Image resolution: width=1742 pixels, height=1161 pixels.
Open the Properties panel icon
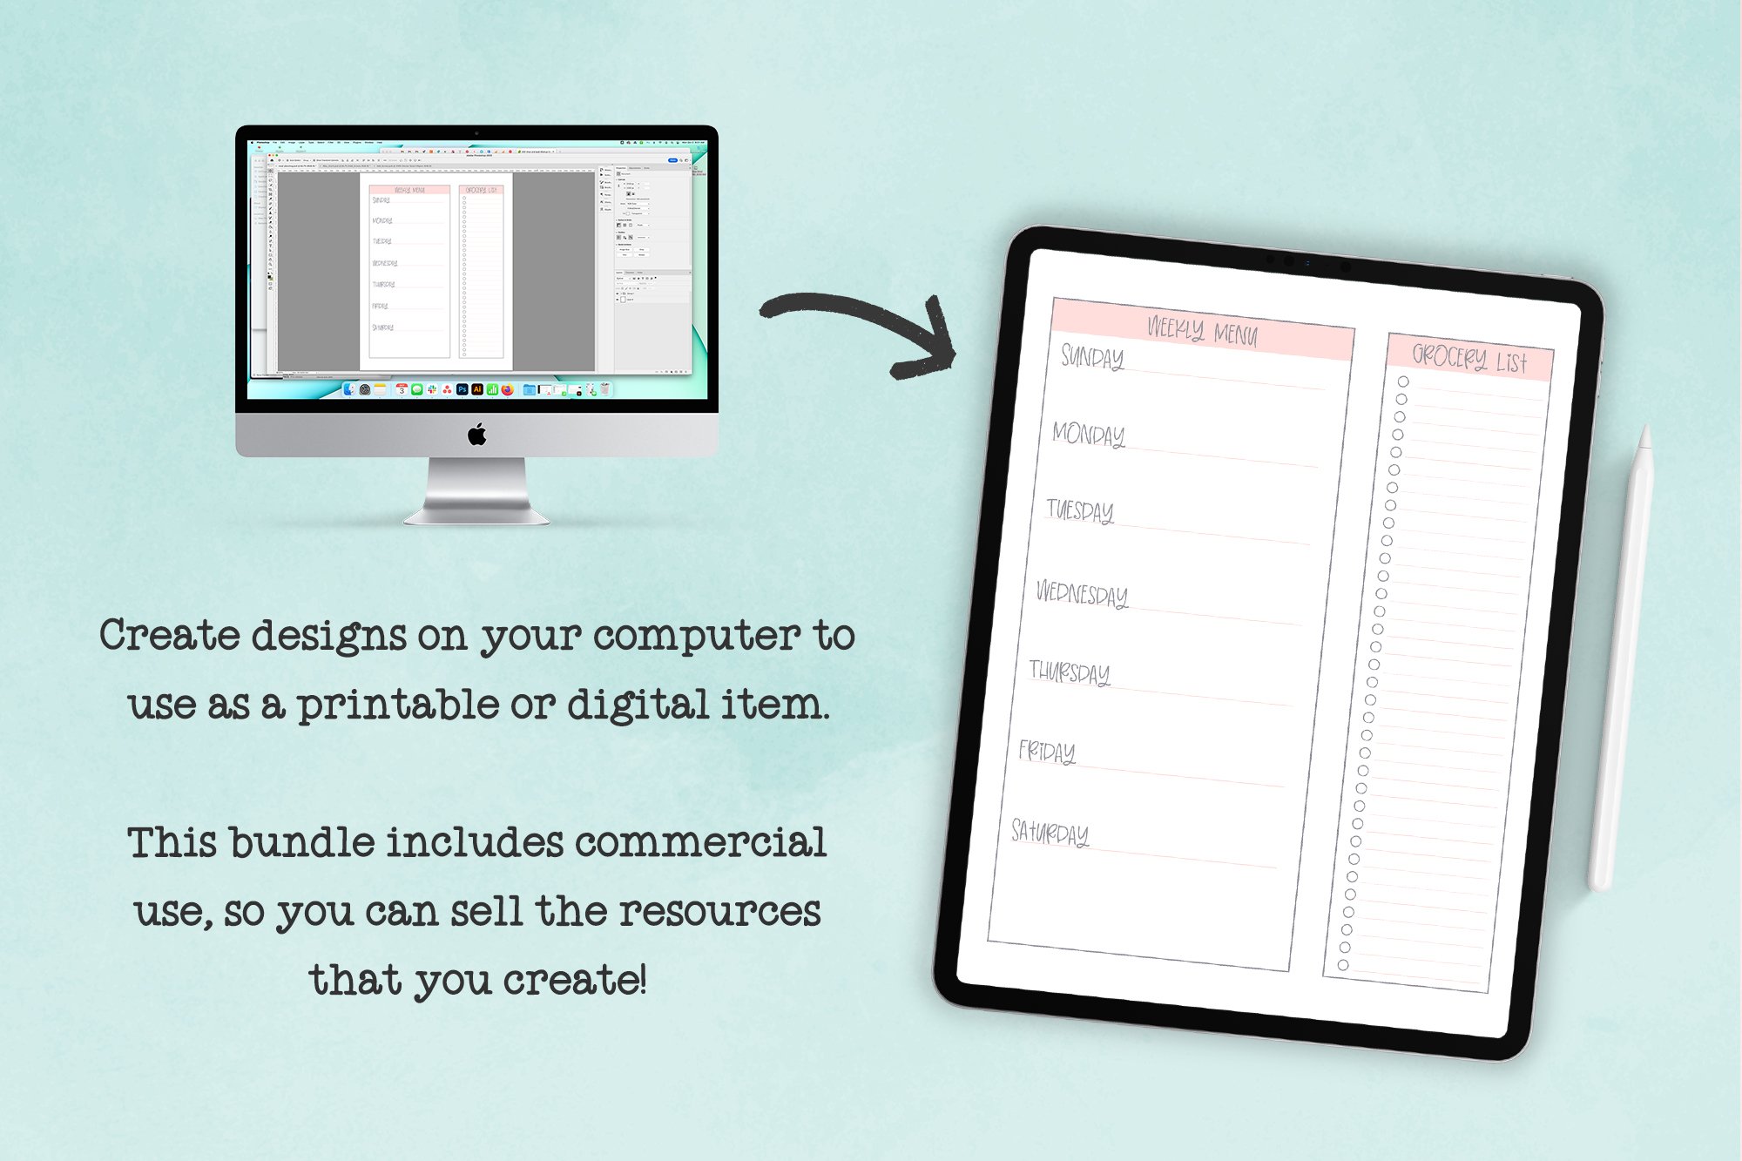click(x=620, y=168)
